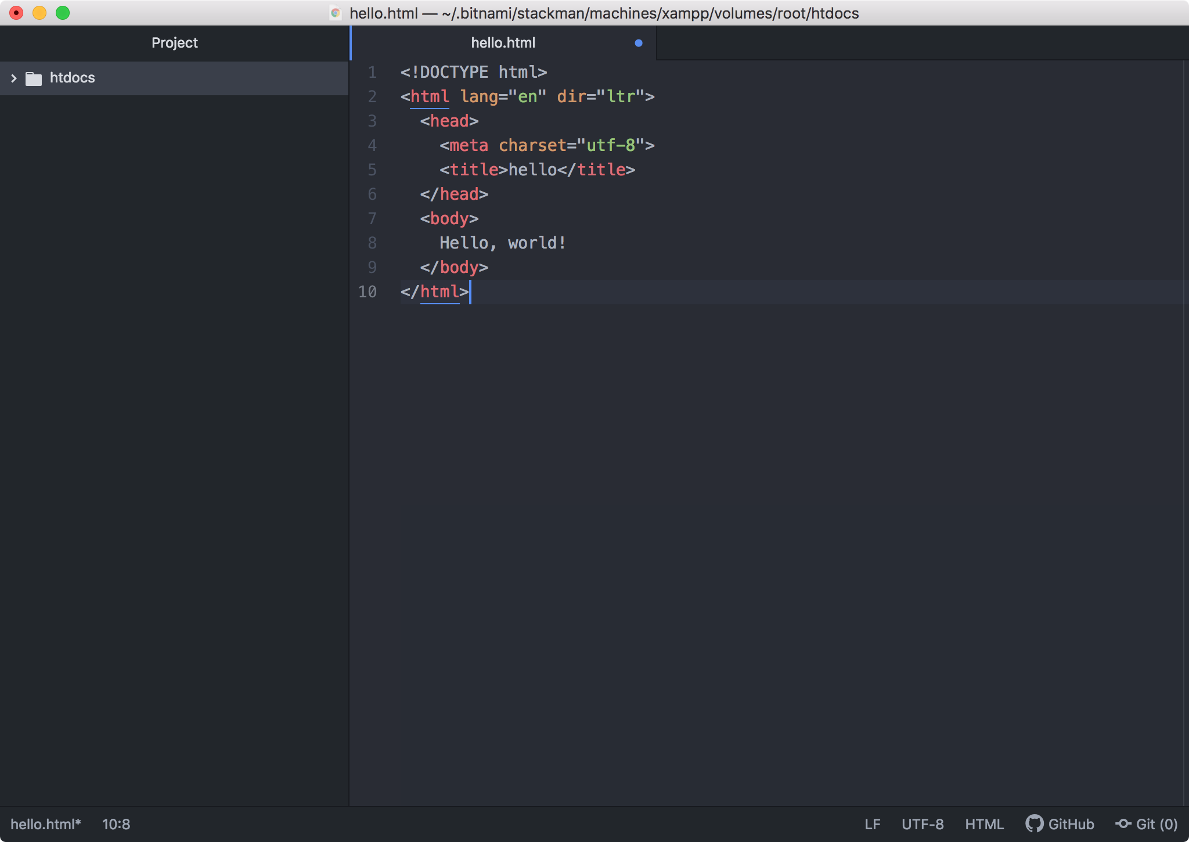Select the Project panel header
1189x842 pixels.
[x=174, y=43]
